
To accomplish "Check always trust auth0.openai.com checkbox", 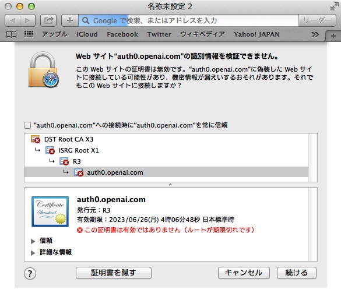I will tap(27, 125).
